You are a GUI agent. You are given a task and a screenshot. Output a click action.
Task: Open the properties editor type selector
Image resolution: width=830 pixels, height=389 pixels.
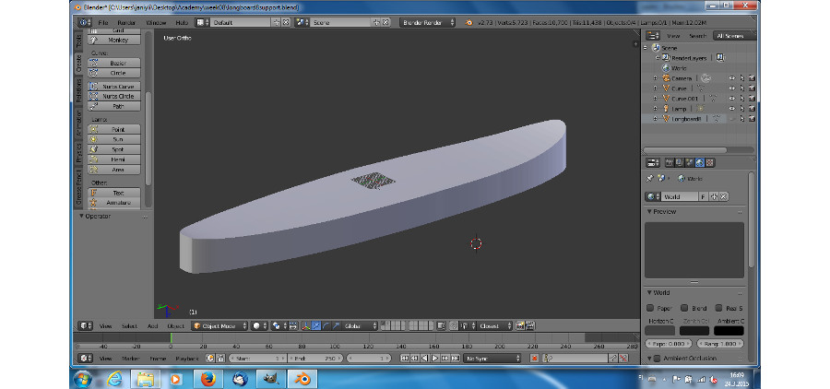tap(653, 162)
